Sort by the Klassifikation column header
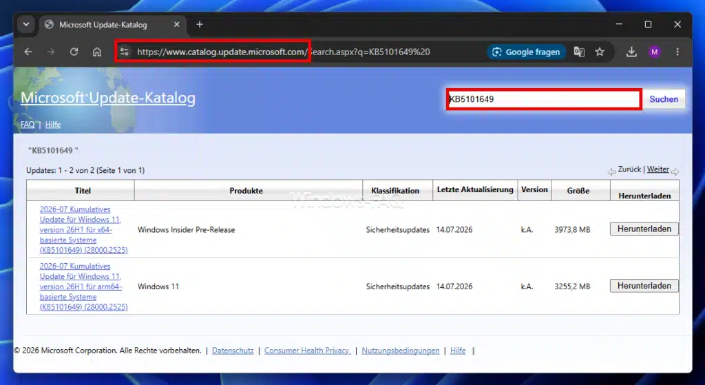 pyautogui.click(x=395, y=191)
